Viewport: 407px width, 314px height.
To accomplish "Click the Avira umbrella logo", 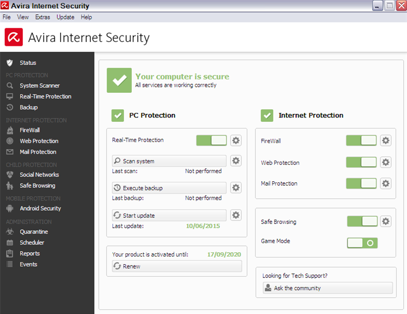I will [14, 38].
